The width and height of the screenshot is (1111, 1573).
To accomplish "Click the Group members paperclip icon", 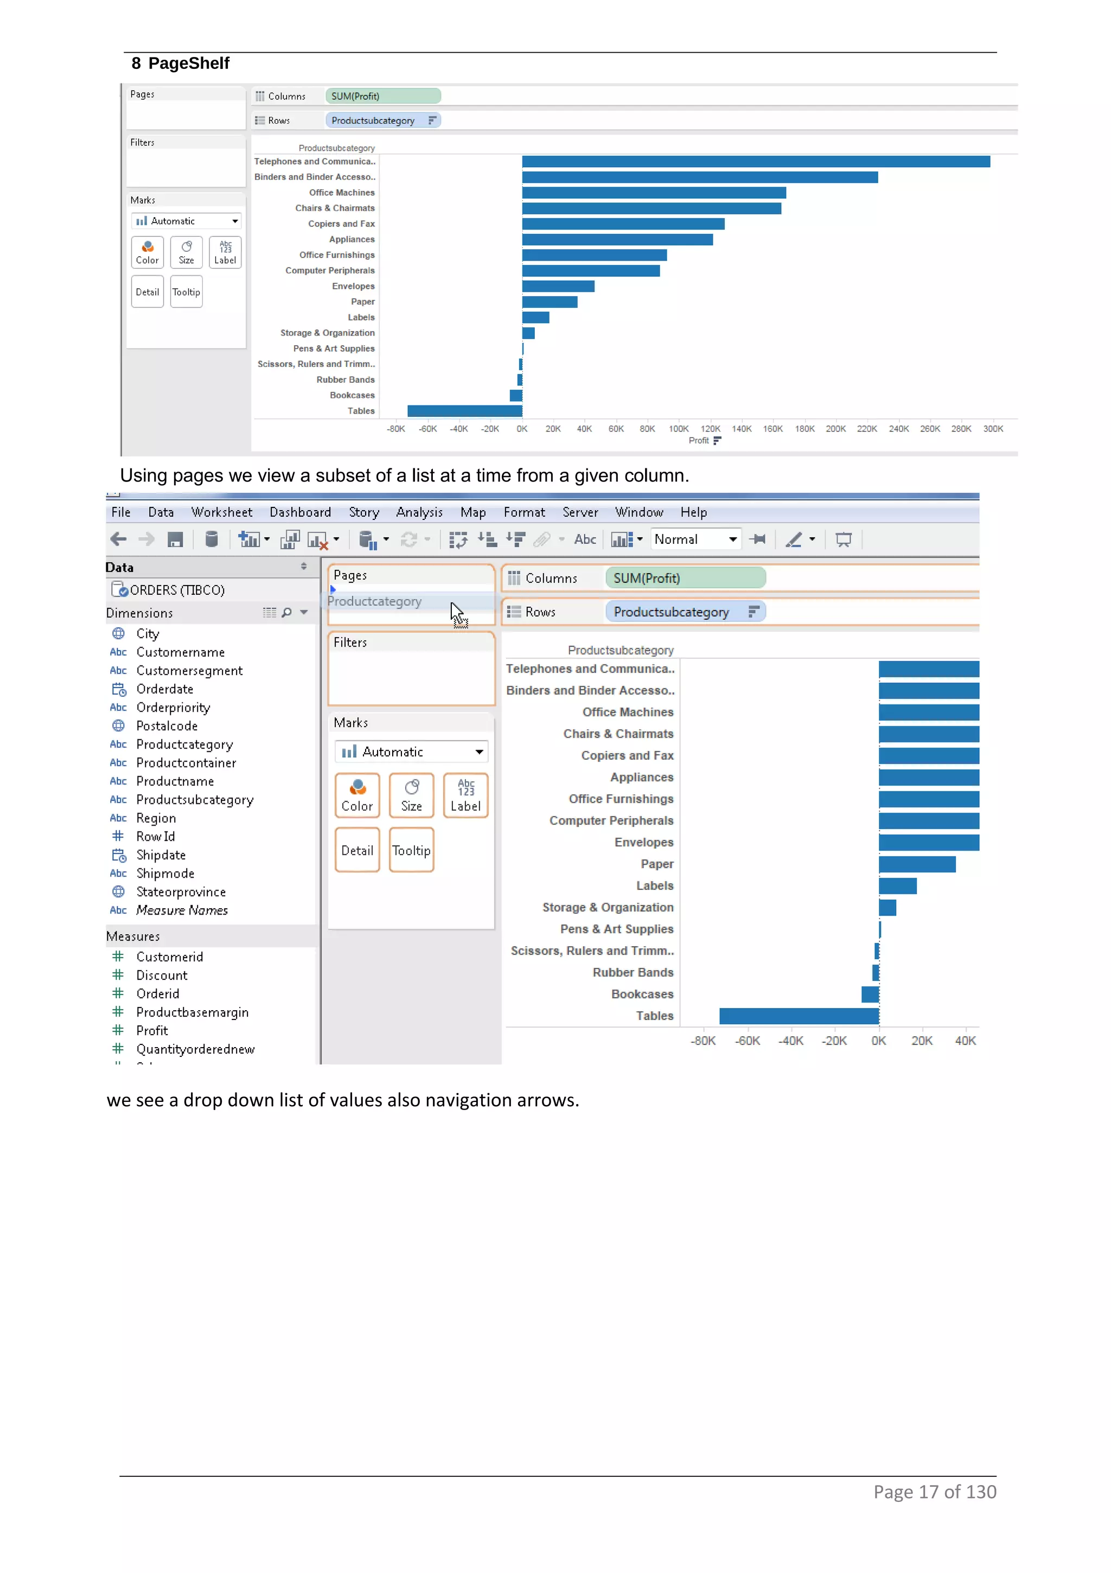I will [541, 540].
